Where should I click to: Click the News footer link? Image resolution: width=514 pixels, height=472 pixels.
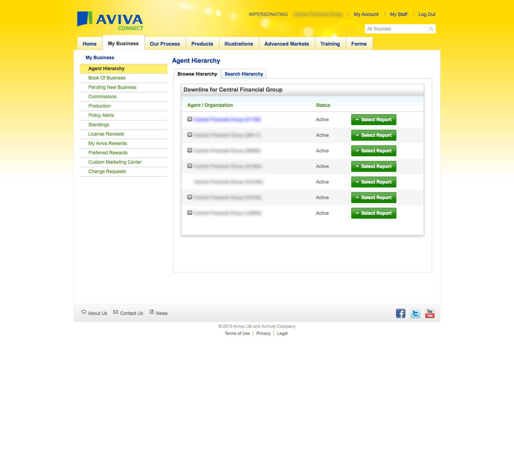[x=162, y=313]
